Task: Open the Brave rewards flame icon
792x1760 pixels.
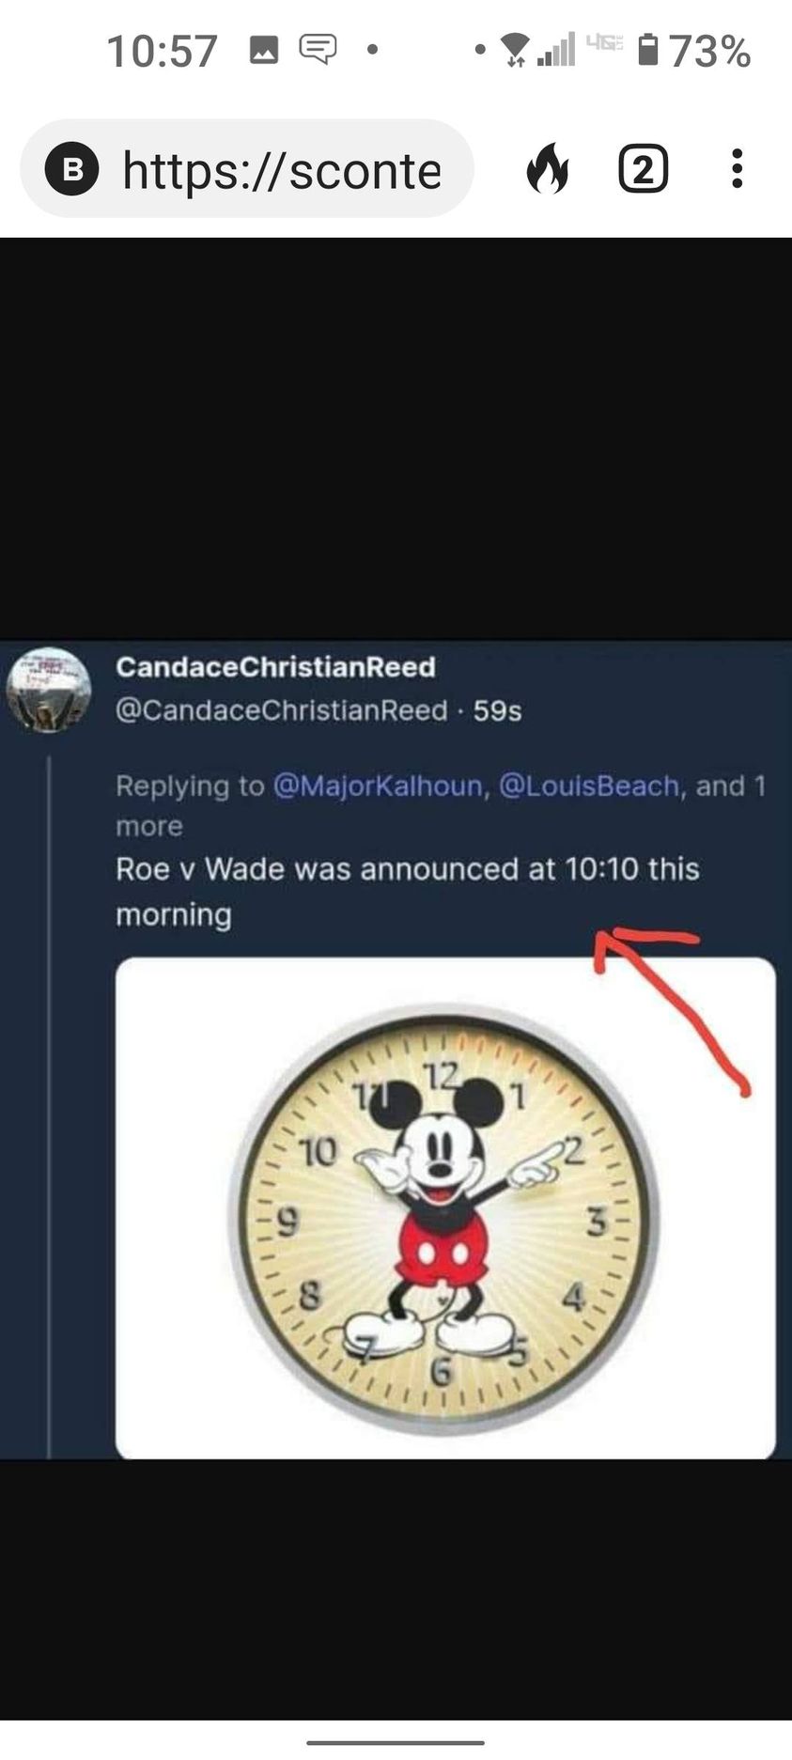Action: coord(548,169)
